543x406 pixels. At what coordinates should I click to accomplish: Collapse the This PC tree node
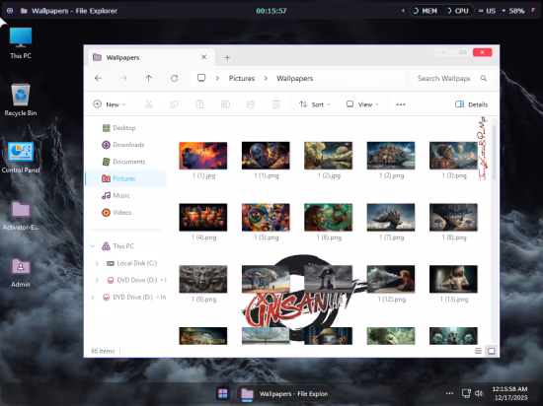click(93, 246)
